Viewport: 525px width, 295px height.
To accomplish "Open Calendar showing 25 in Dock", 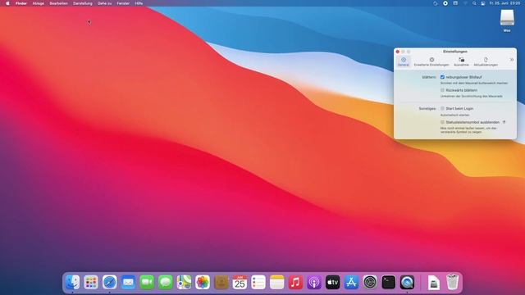I will pos(240,282).
